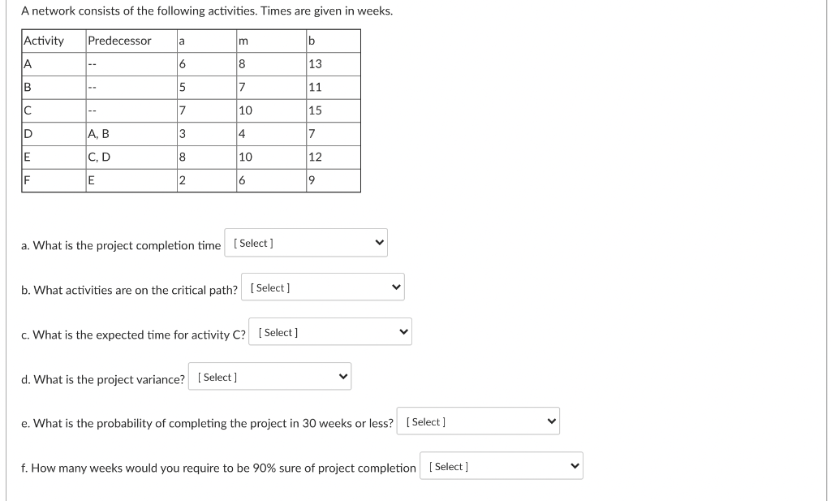This screenshot has height=501, width=831.
Task: Open the critical path activities dropdown
Action: point(323,287)
